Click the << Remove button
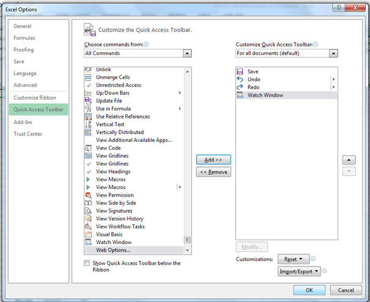 point(213,172)
